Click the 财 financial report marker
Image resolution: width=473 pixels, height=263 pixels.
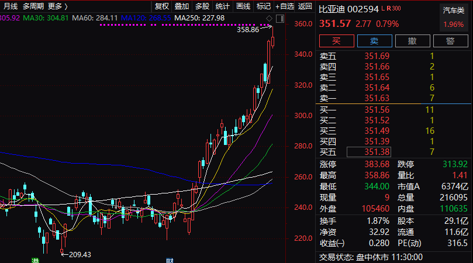pos(170,261)
